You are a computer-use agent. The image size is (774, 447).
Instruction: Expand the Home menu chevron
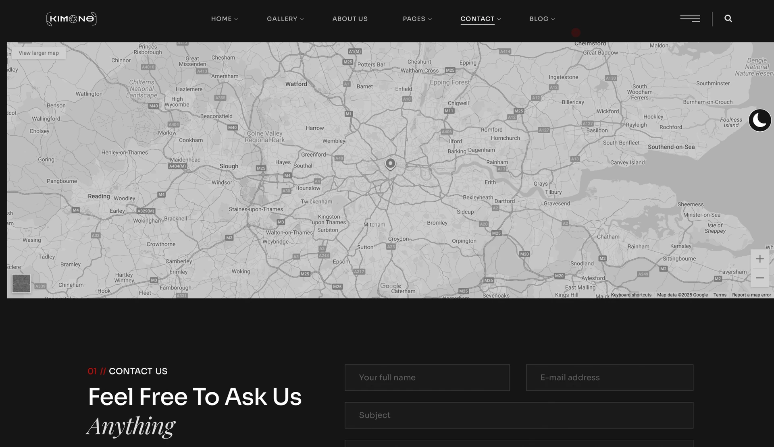click(x=236, y=19)
